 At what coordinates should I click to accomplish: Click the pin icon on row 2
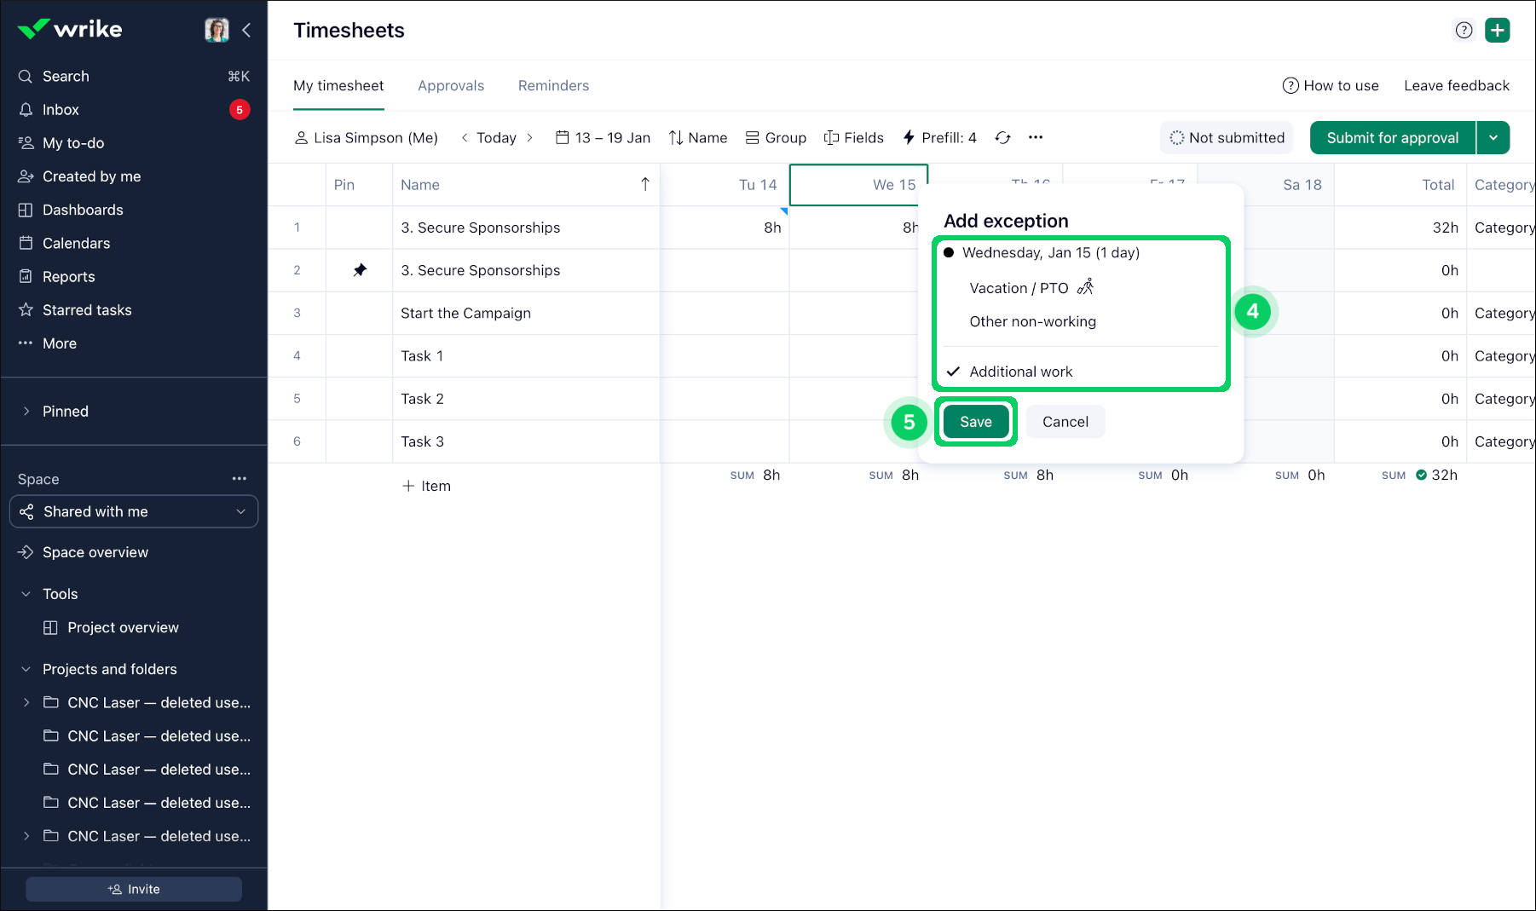pos(360,270)
